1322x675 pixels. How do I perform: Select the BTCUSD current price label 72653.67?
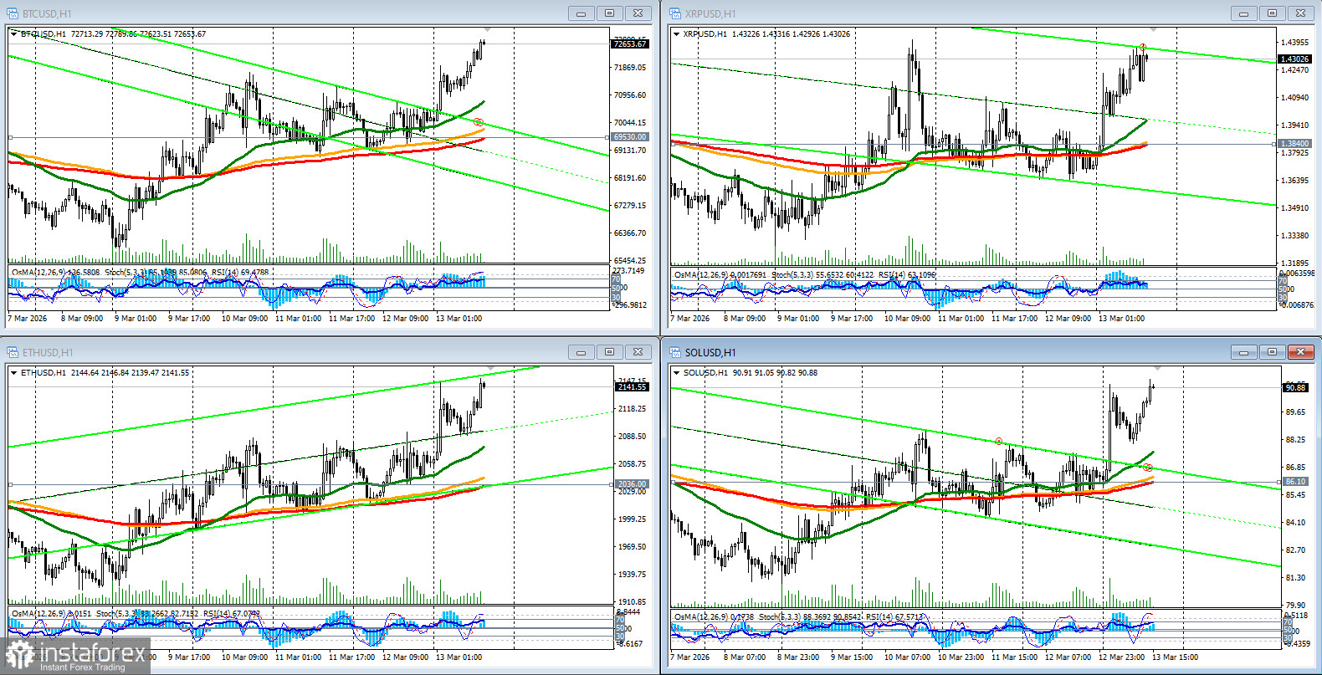630,43
